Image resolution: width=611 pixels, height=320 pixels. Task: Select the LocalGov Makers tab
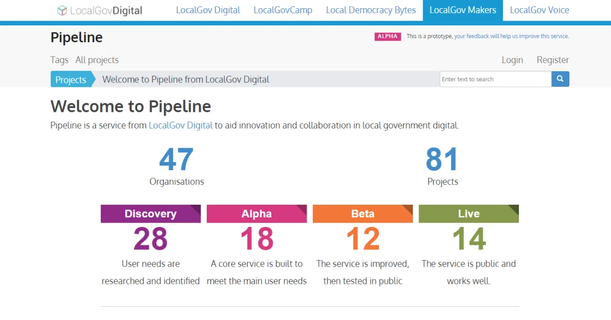point(463,10)
